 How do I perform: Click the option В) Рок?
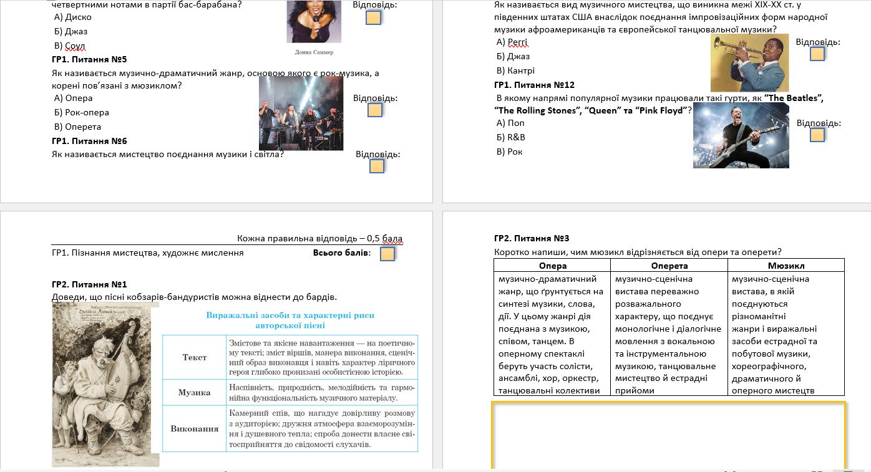(x=510, y=152)
